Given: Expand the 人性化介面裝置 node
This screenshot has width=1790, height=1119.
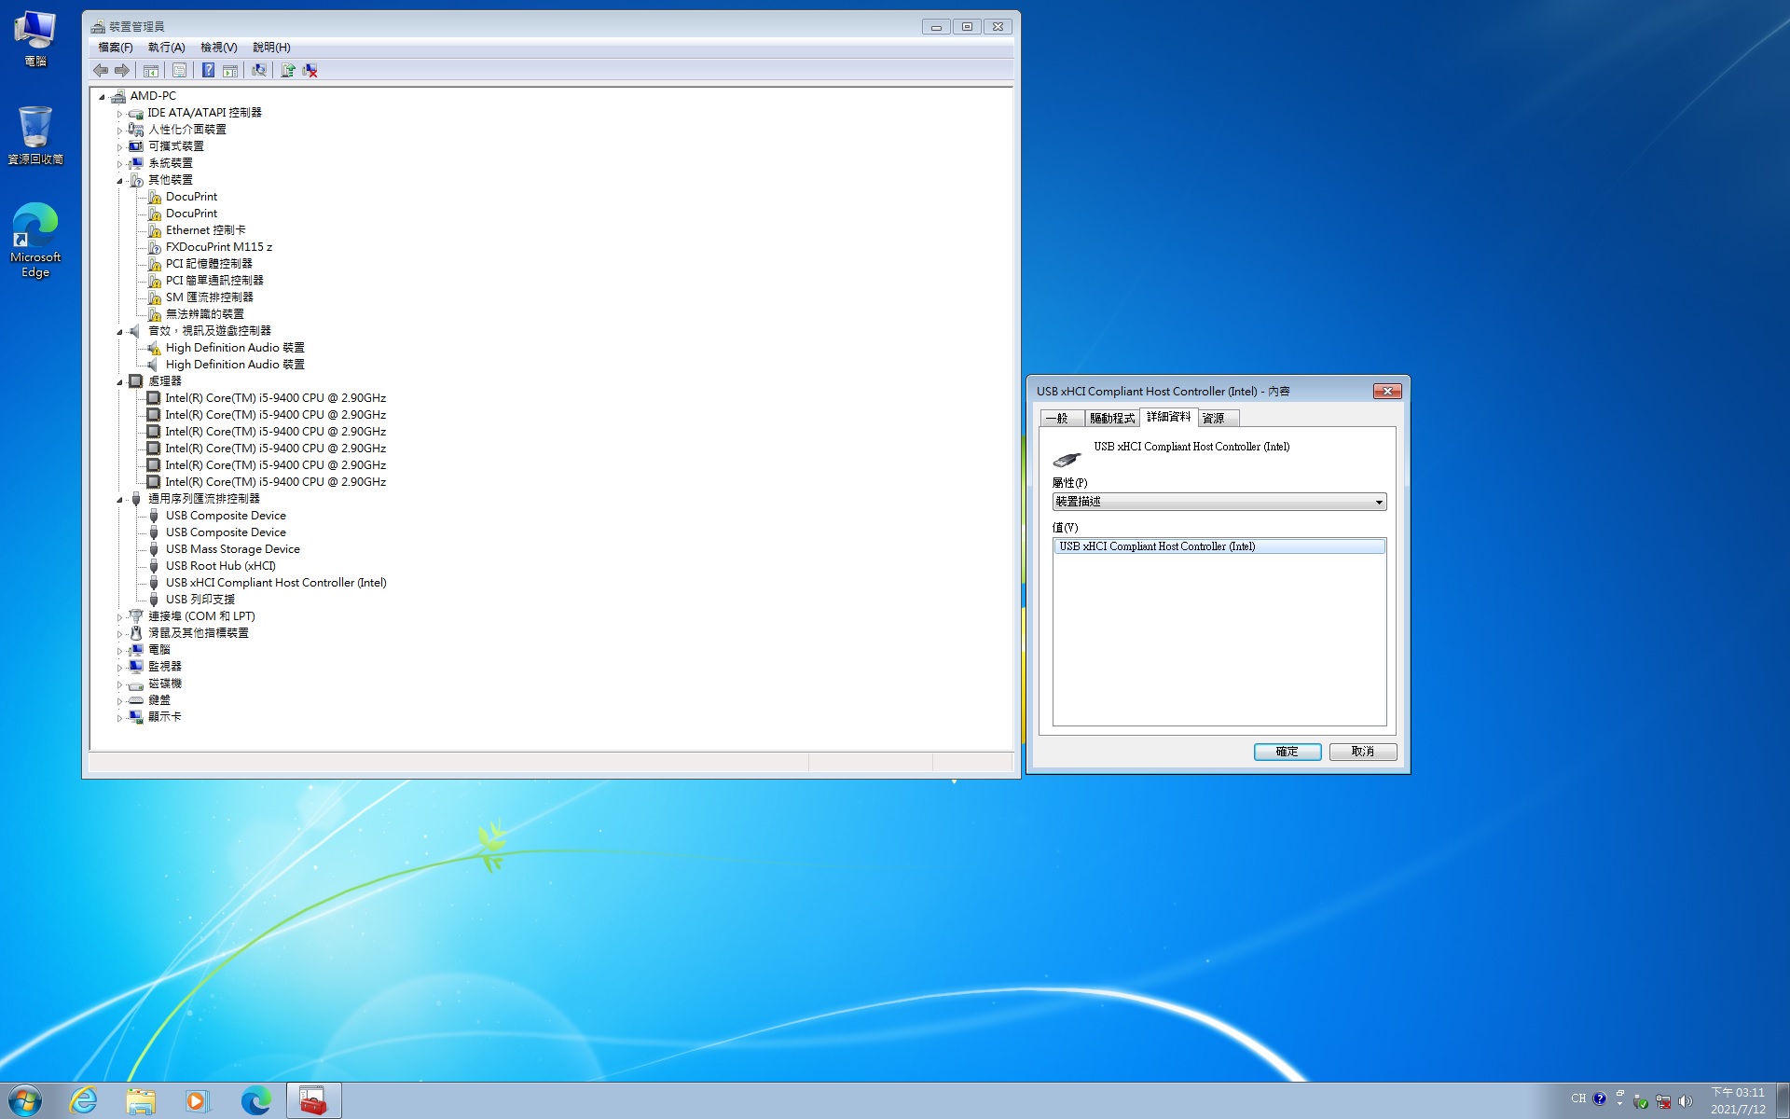Looking at the screenshot, I should click(x=119, y=130).
